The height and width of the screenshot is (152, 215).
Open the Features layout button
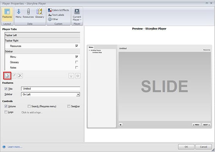7,14
